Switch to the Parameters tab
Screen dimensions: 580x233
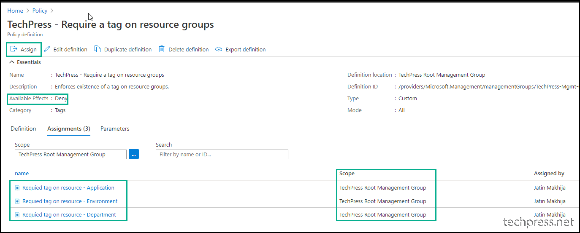coord(115,129)
